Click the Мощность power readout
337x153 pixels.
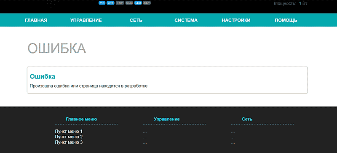(x=291, y=3)
